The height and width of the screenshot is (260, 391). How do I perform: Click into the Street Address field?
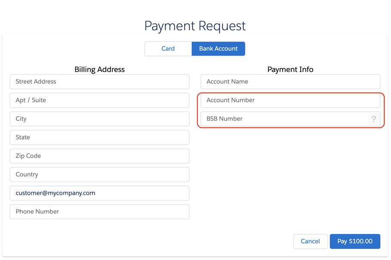(99, 82)
